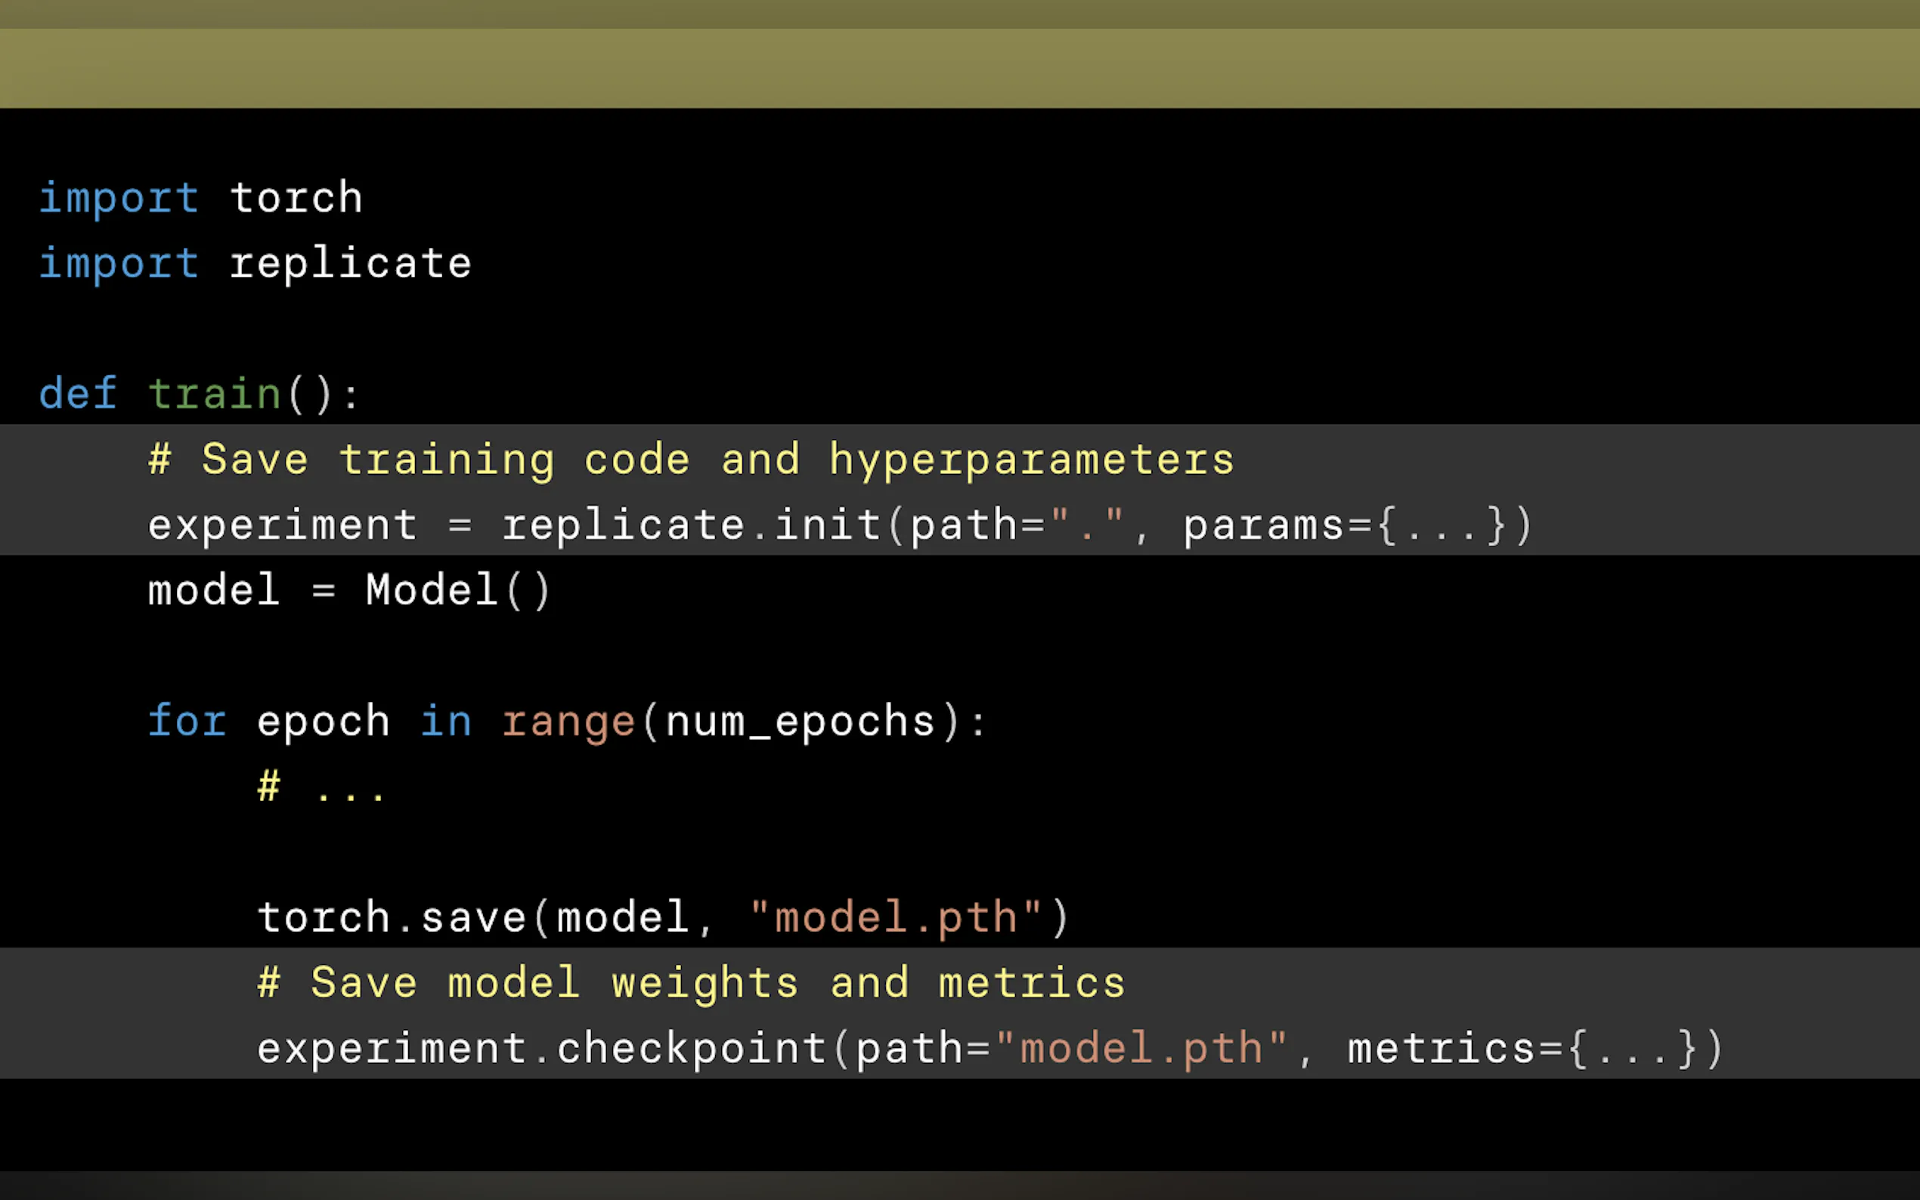Click the word 'torch' on the first import line
The height and width of the screenshot is (1200, 1920).
[x=296, y=198]
